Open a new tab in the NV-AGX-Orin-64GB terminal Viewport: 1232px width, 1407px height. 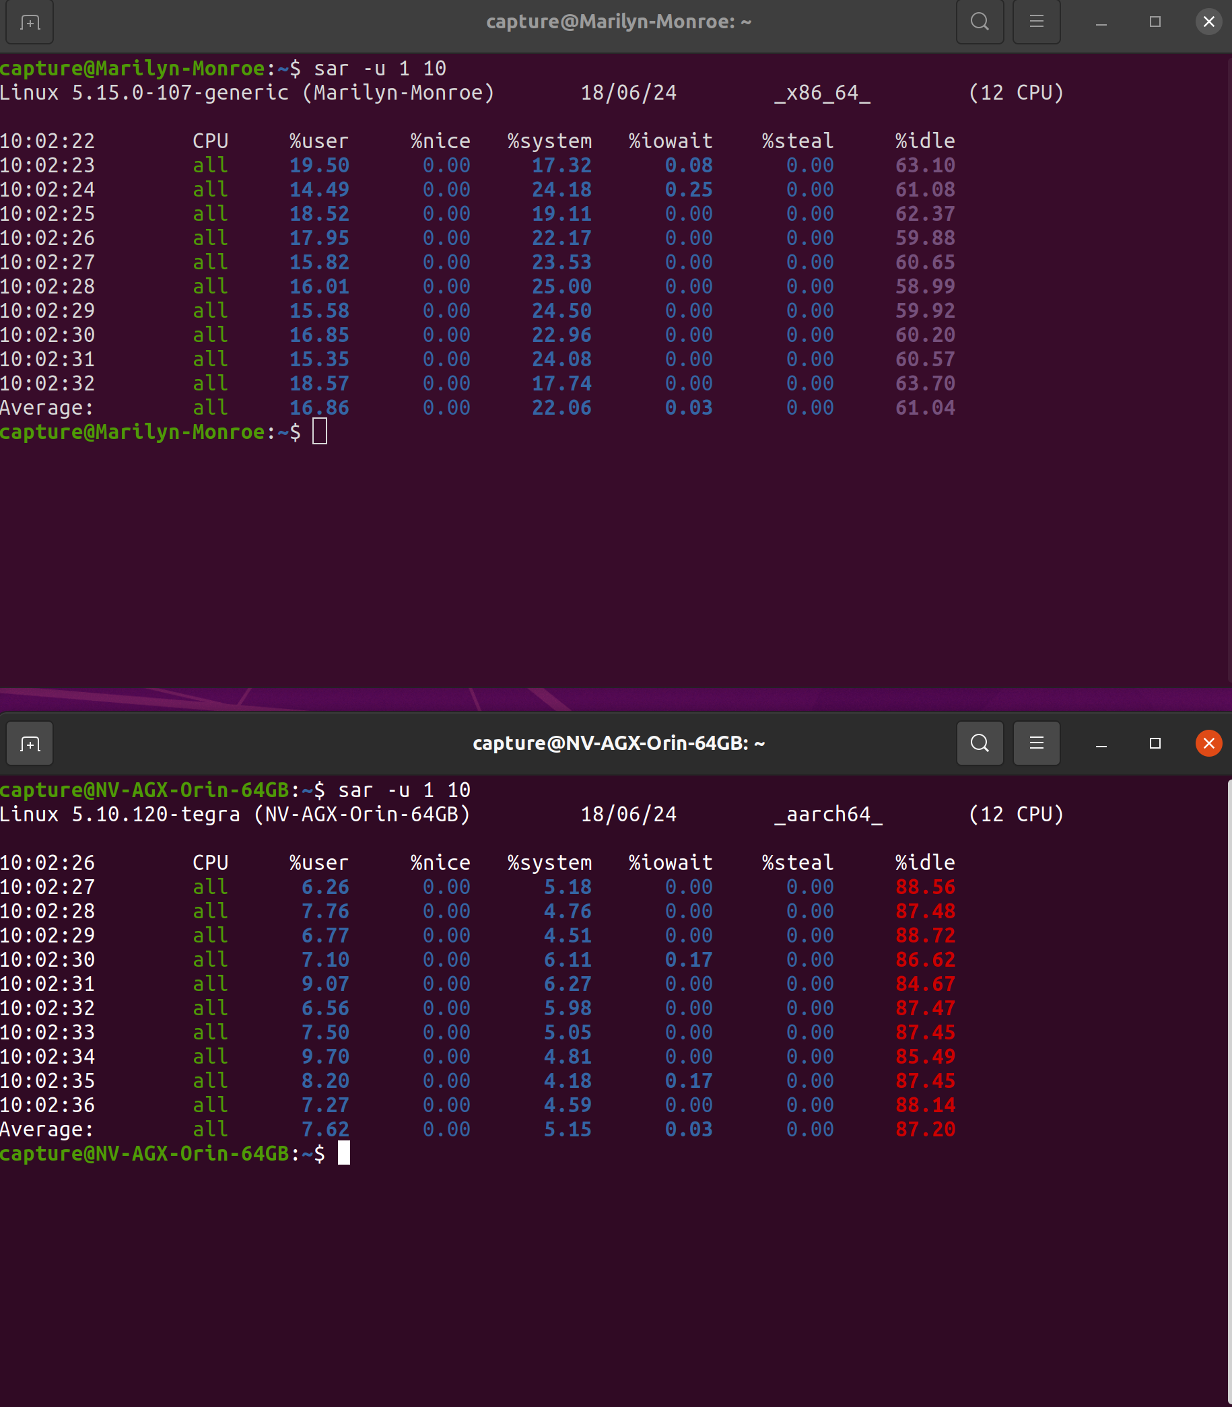(x=30, y=743)
